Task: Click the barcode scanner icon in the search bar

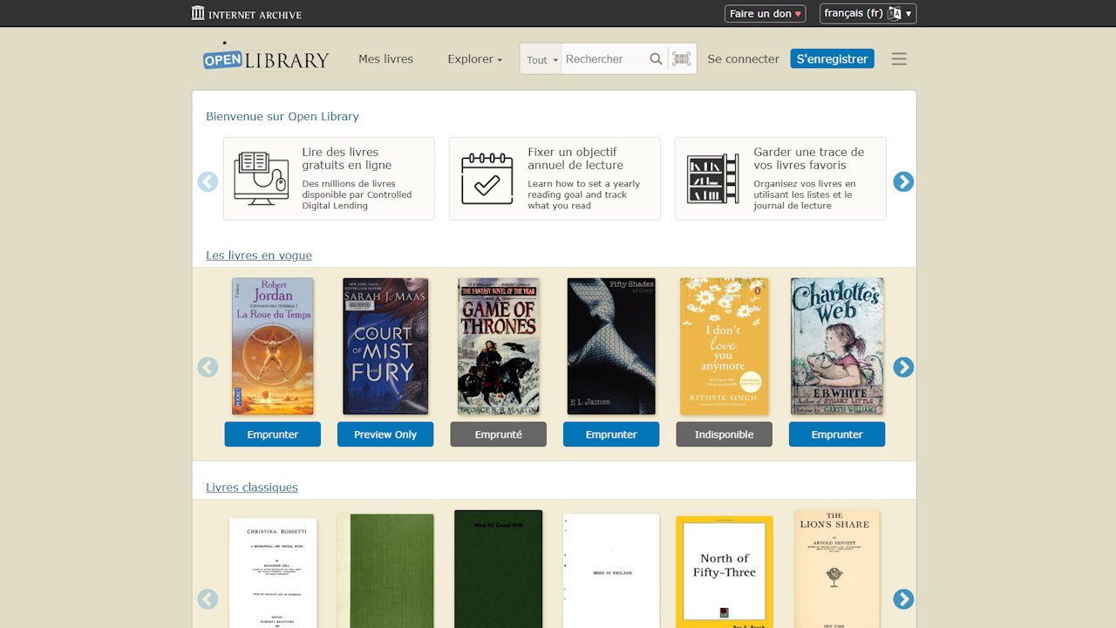Action: 679,58
